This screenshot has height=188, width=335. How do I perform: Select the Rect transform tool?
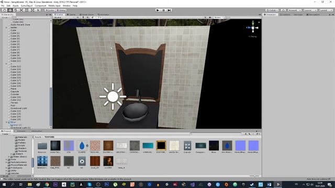click(27, 10)
